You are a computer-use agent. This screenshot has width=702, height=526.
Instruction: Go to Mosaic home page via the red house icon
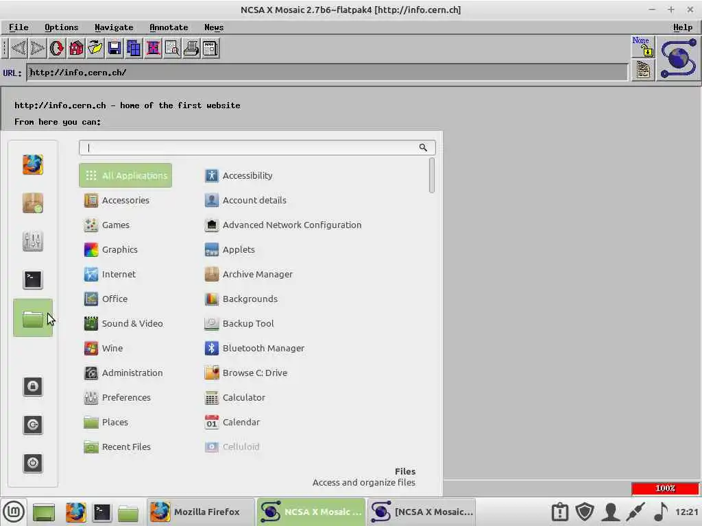coord(75,48)
